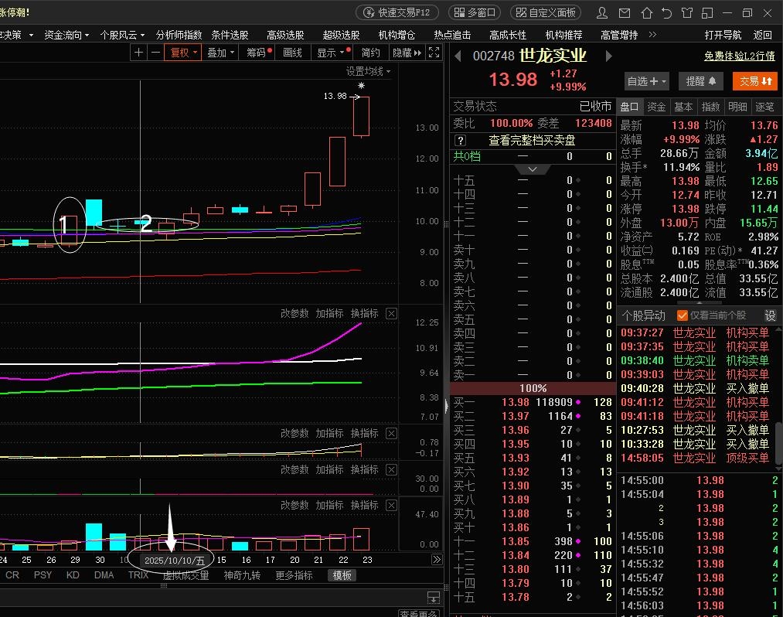Viewport: 783px width, 617px height.
Task: Open 更多指标 more indicators
Action: pos(294,575)
